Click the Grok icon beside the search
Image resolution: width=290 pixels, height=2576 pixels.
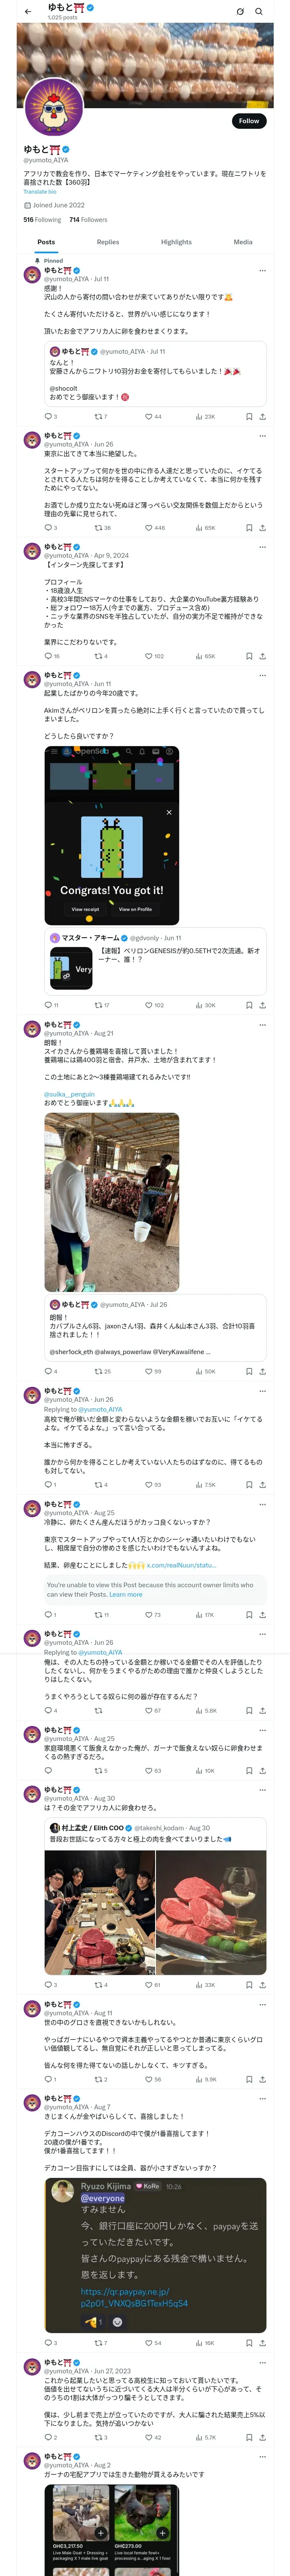tap(240, 12)
